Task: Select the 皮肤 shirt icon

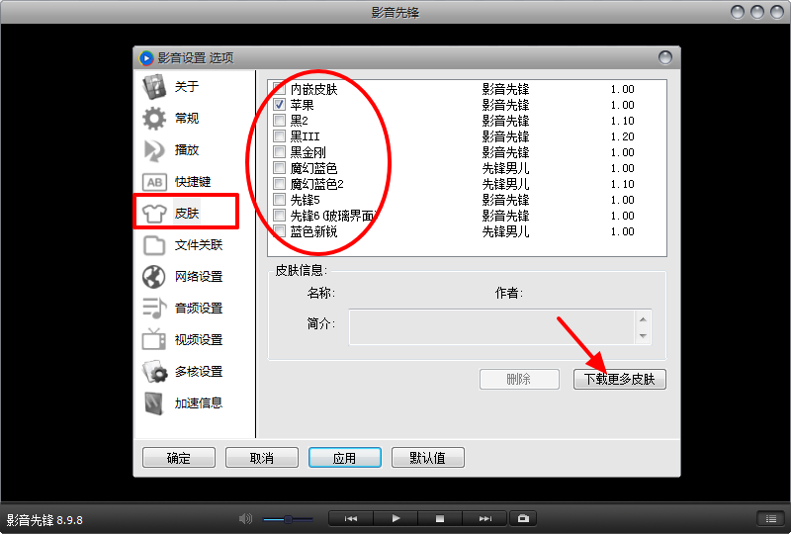Action: click(154, 214)
